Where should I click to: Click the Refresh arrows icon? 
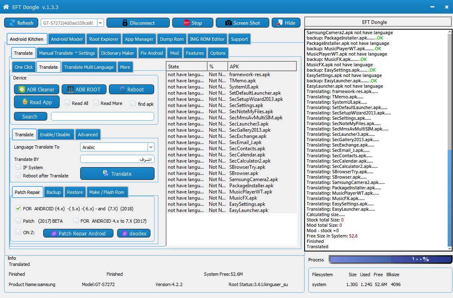(x=12, y=23)
